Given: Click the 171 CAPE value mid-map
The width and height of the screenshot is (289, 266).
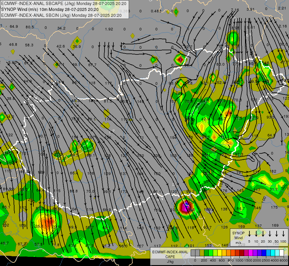Looking at the screenshot, I should coord(141,137).
